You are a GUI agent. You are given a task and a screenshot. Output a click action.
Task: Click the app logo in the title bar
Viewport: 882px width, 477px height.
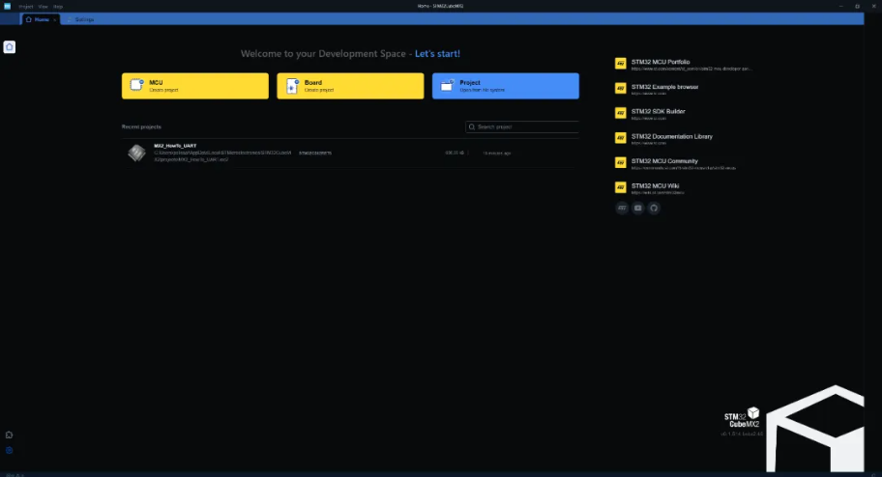(8, 6)
